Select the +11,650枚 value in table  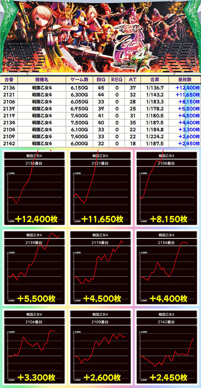point(188,95)
